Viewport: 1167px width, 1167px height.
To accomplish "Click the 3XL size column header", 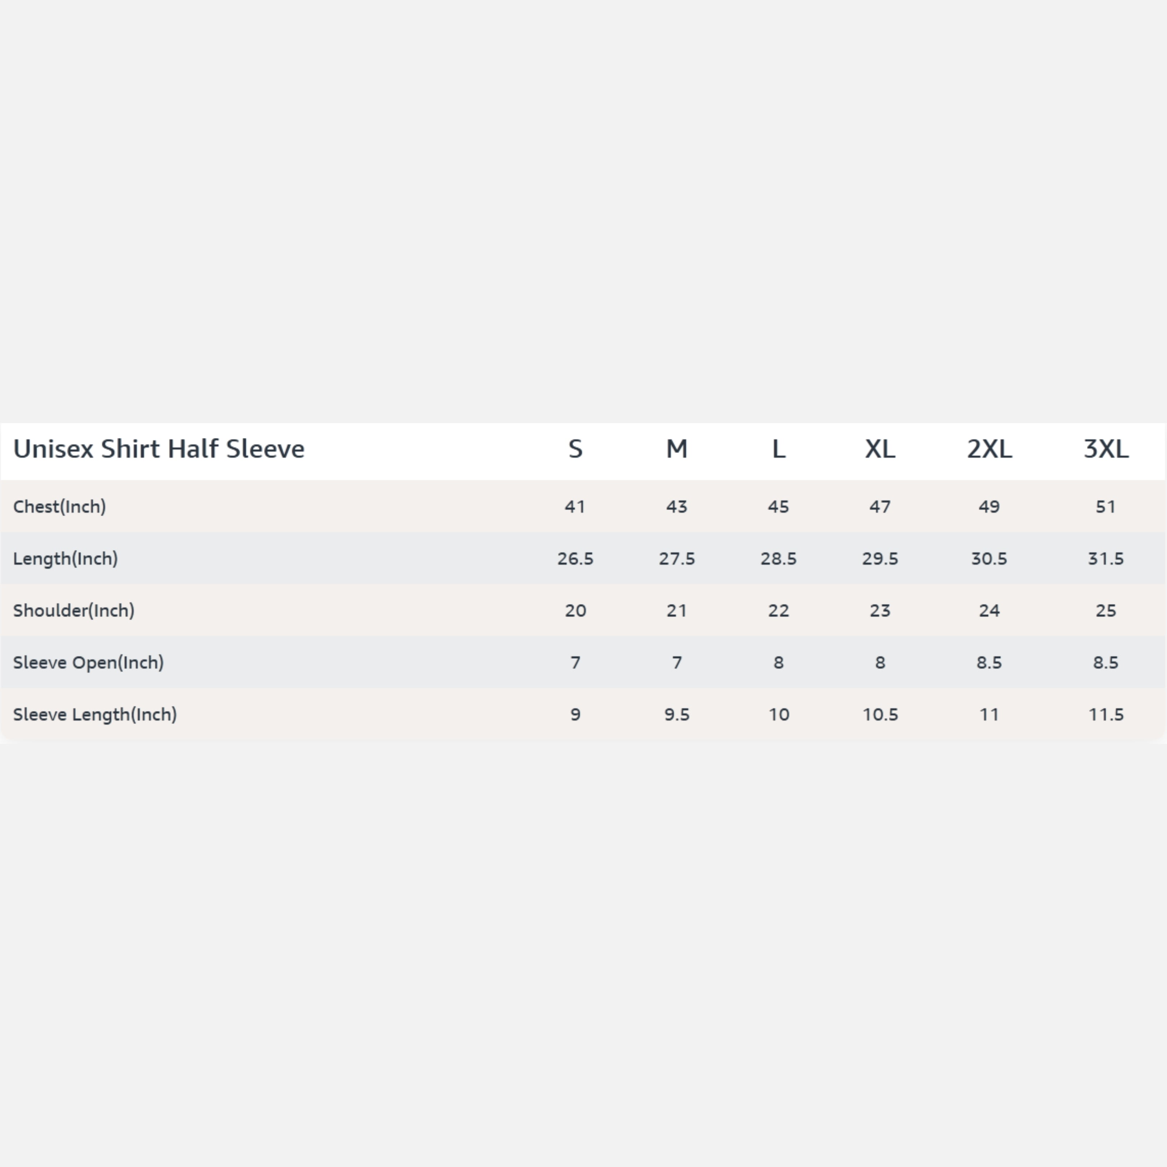I will [x=1106, y=450].
